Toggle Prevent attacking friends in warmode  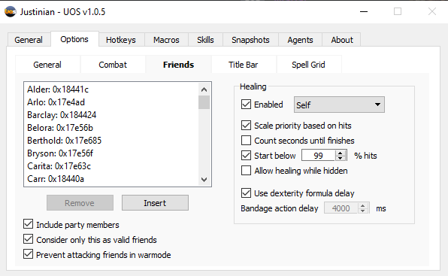(28, 253)
